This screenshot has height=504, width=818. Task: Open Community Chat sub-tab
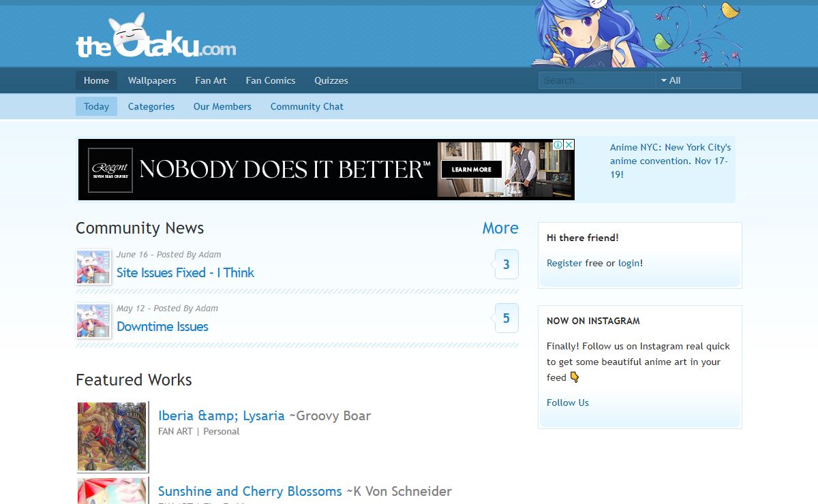coord(307,106)
